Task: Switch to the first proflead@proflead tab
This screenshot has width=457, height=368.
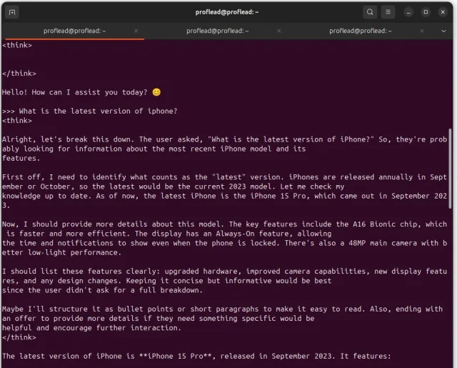Action: coord(74,31)
